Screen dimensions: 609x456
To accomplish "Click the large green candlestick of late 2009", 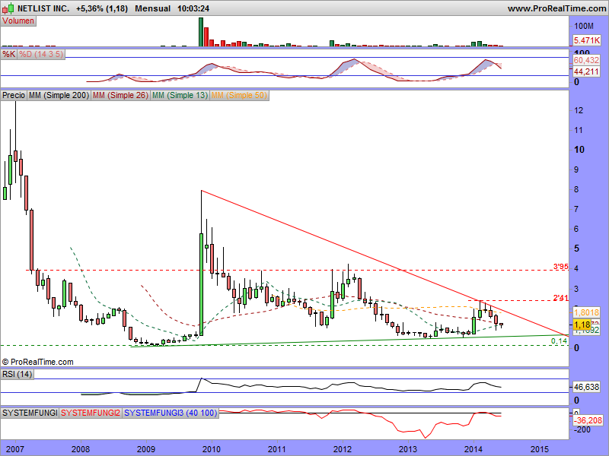I will click(x=201, y=284).
